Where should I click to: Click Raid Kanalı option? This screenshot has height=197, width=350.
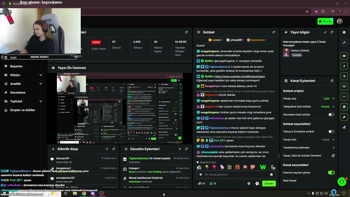pyautogui.click(x=290, y=181)
